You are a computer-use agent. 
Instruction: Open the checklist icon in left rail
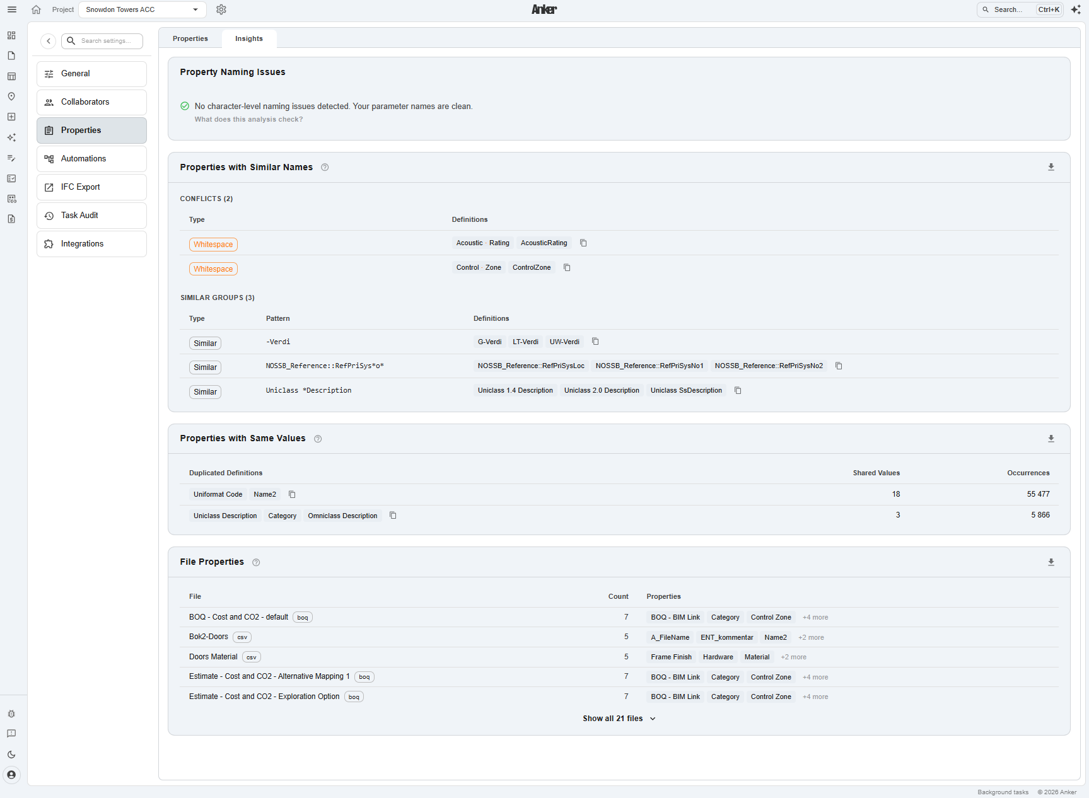click(11, 178)
